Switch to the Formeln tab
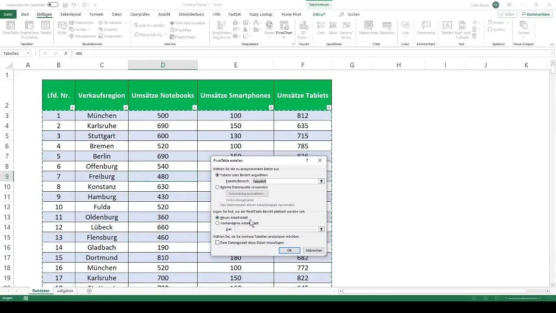Viewport: 556px width, 313px height. coord(96,14)
